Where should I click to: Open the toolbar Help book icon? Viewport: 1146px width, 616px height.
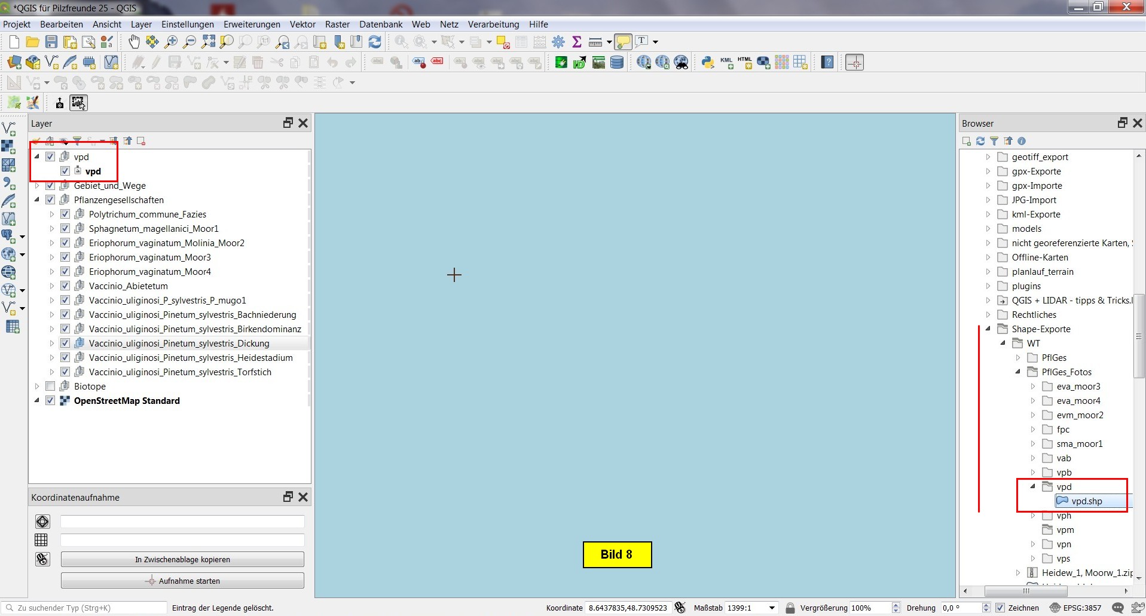click(827, 63)
